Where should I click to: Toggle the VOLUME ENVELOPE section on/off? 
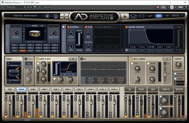pos(127,27)
